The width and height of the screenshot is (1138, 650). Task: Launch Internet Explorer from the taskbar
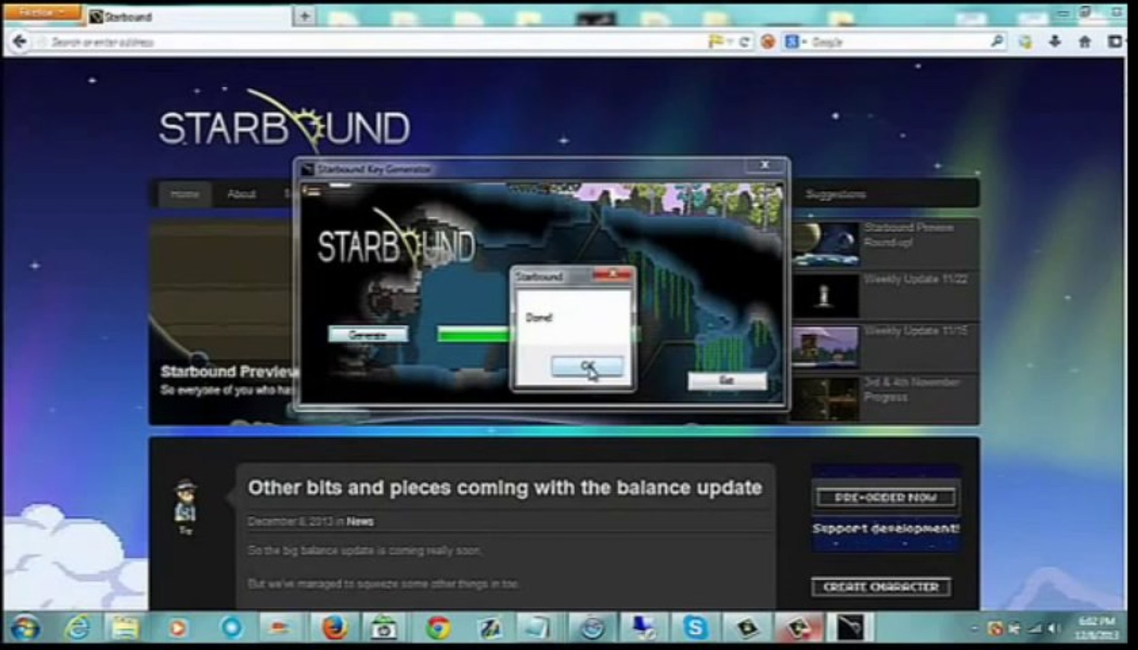(78, 628)
